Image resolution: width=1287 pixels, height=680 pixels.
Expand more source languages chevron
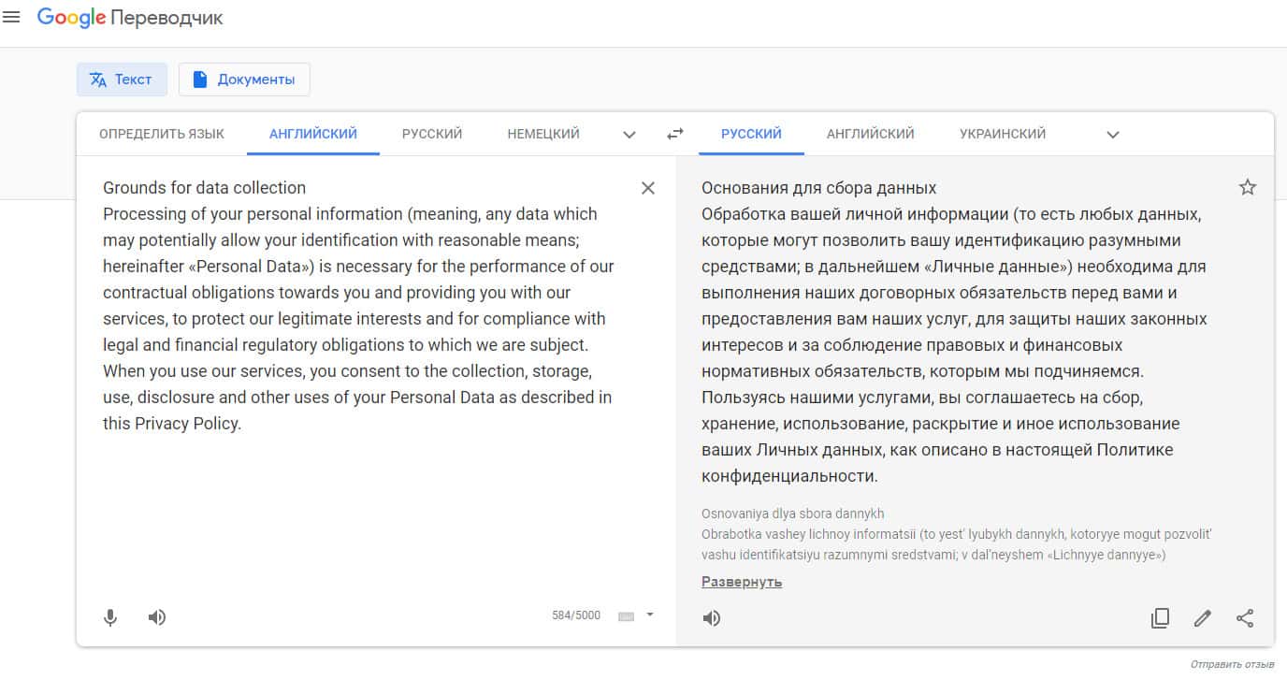[x=629, y=135]
